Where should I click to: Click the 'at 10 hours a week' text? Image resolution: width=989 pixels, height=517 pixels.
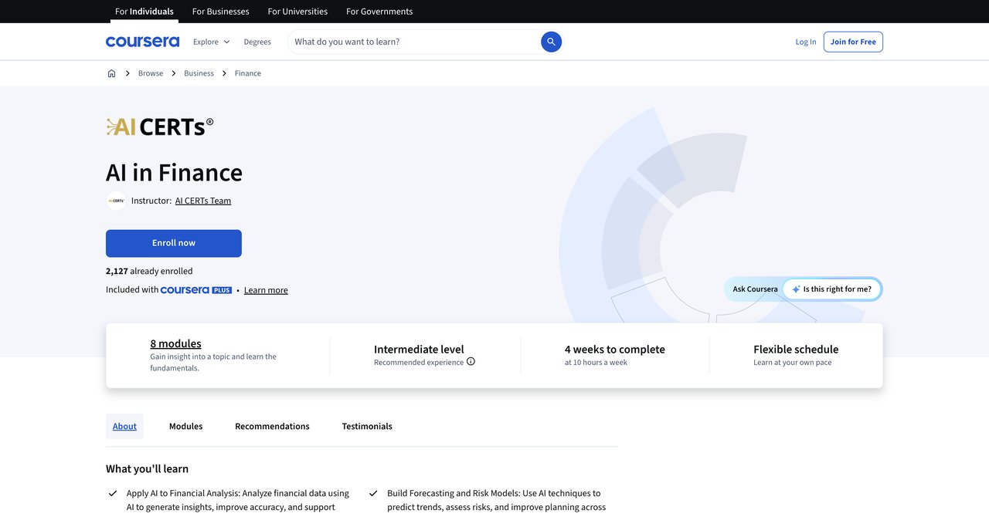pos(596,363)
